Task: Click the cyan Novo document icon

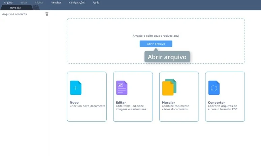Action: tap(75, 88)
